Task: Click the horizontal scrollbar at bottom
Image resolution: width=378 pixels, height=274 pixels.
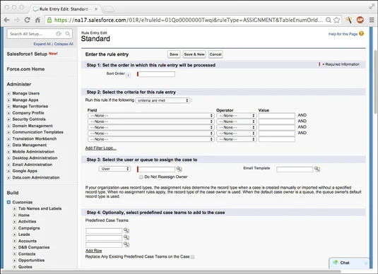Action: [x=171, y=272]
